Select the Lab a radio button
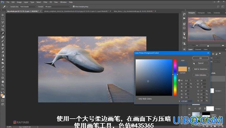 [195, 84]
